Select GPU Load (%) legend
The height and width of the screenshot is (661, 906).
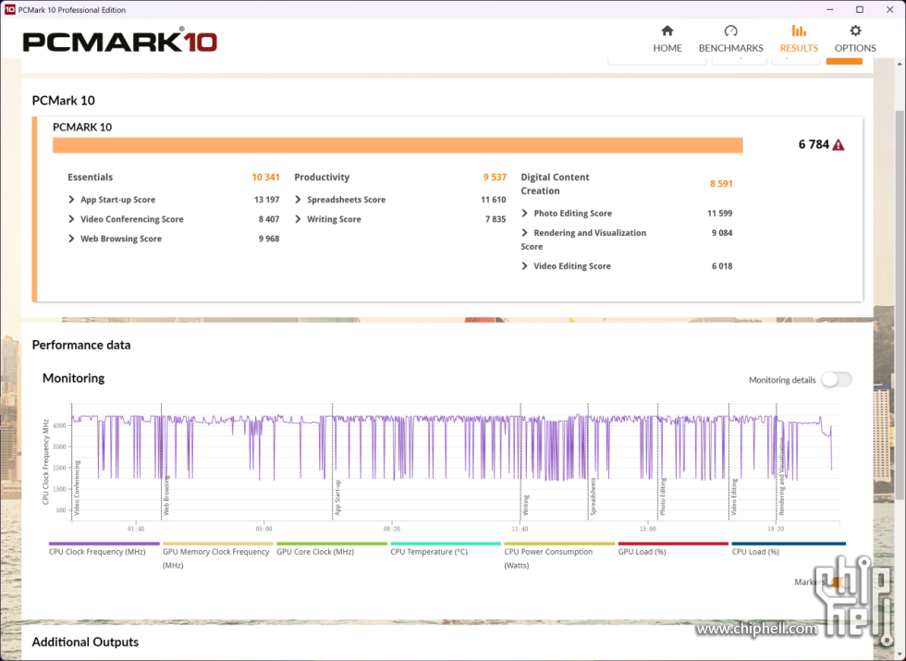673,549
